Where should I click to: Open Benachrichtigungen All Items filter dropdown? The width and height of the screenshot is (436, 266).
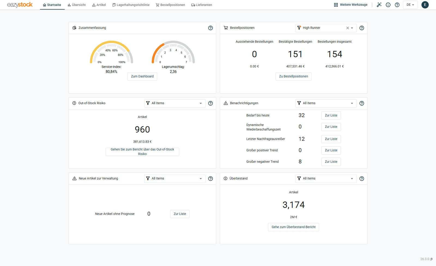coord(326,103)
